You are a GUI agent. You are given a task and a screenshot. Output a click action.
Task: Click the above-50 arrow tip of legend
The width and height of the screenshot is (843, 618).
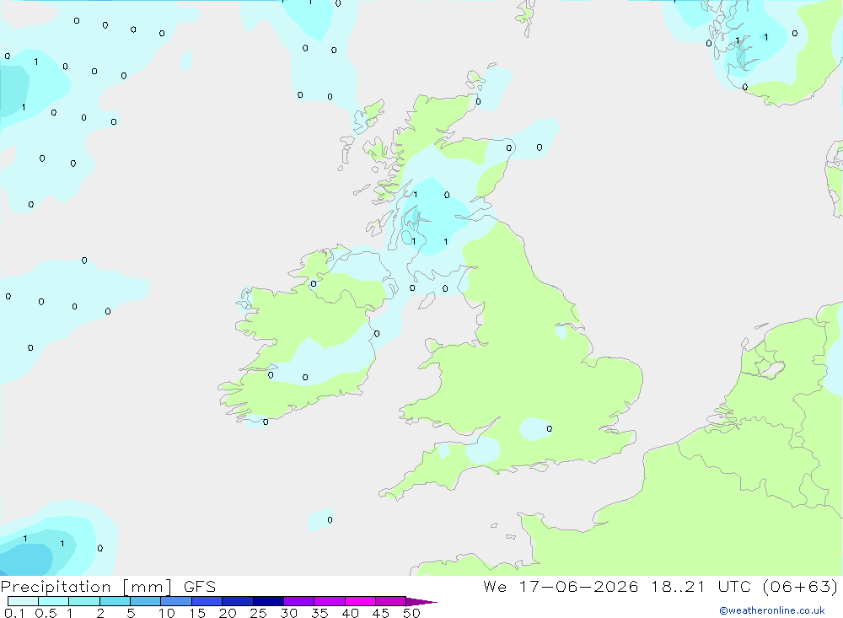click(x=421, y=602)
